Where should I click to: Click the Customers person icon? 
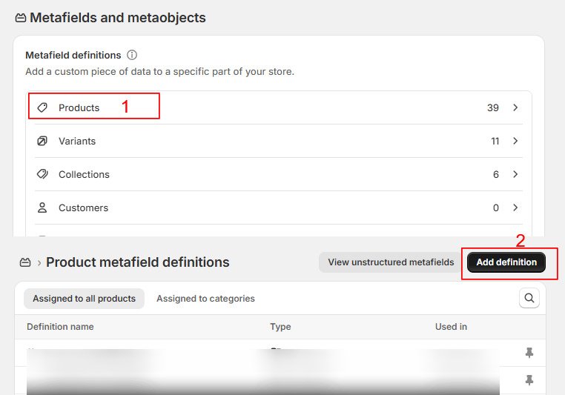42,208
